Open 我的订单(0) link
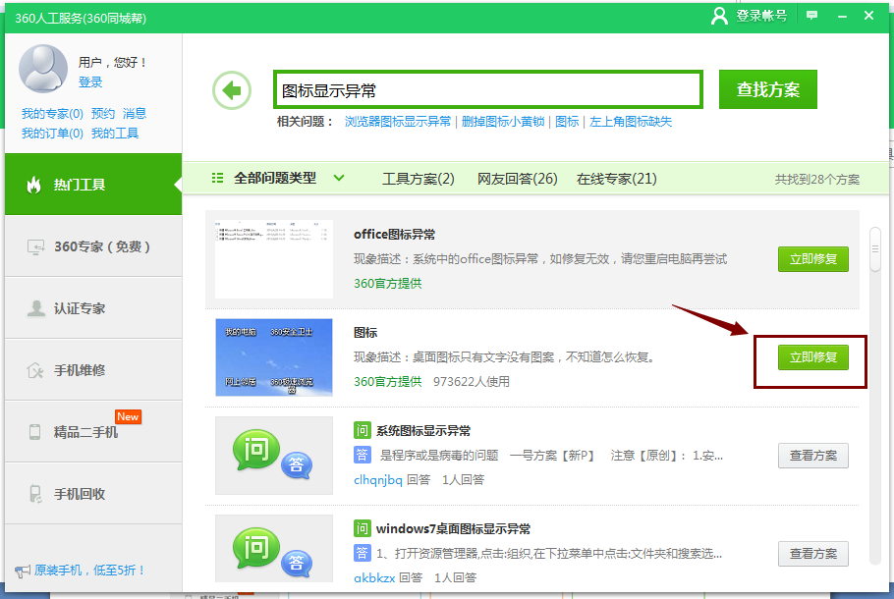 [52, 134]
